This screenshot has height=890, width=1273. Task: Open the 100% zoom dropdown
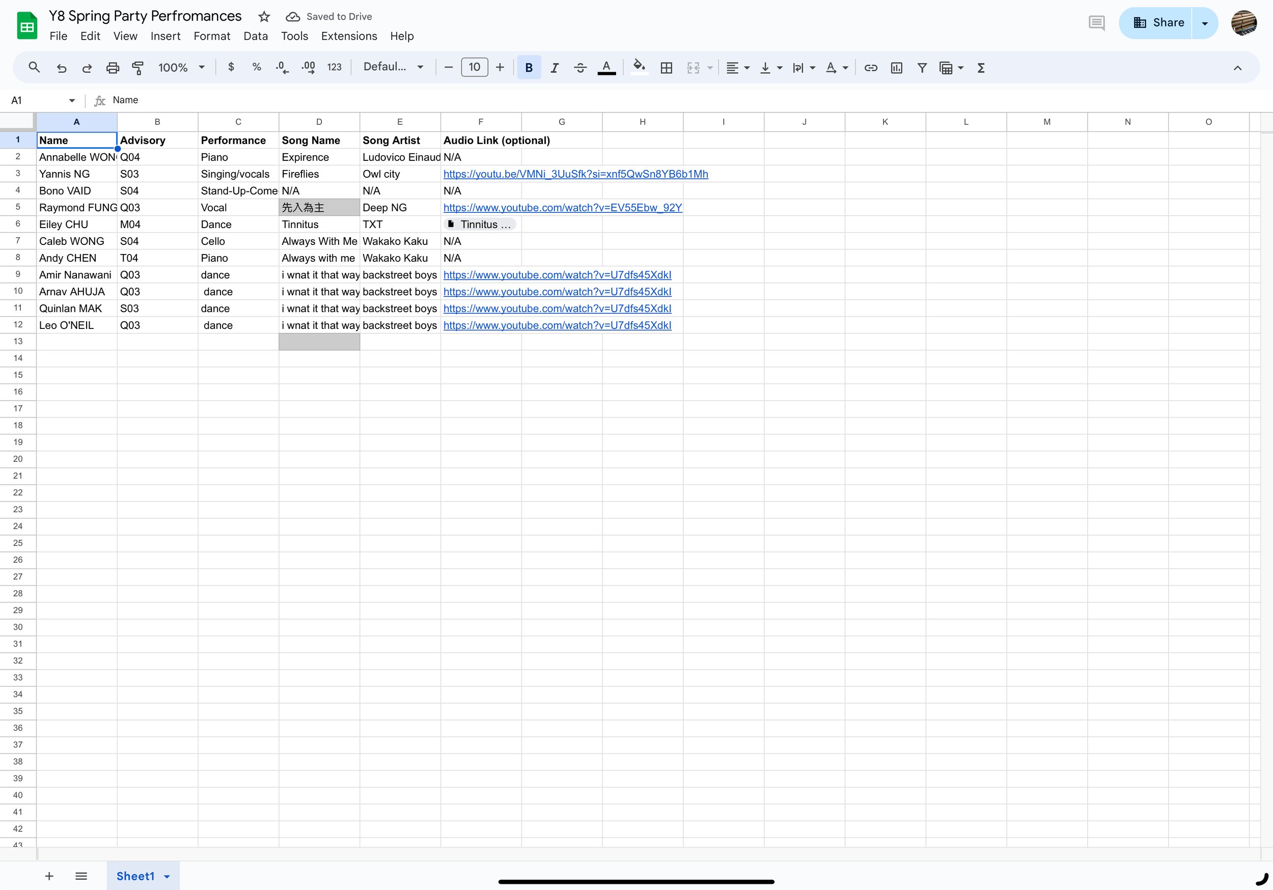tap(181, 68)
